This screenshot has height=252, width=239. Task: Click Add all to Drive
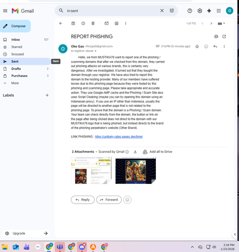[157, 152]
